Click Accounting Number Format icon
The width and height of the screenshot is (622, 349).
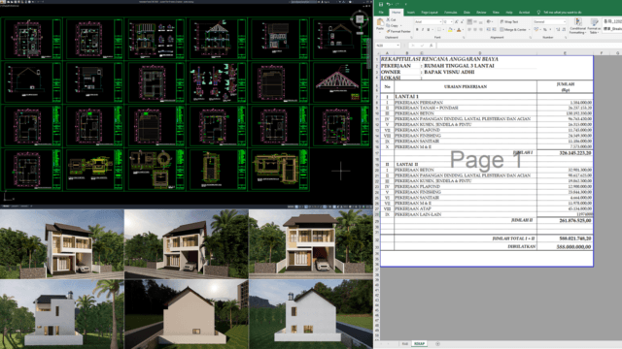pos(536,30)
